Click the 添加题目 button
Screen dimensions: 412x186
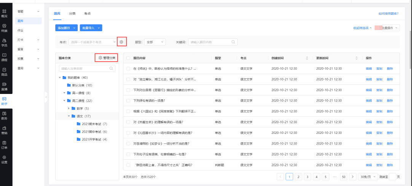click(x=66, y=28)
